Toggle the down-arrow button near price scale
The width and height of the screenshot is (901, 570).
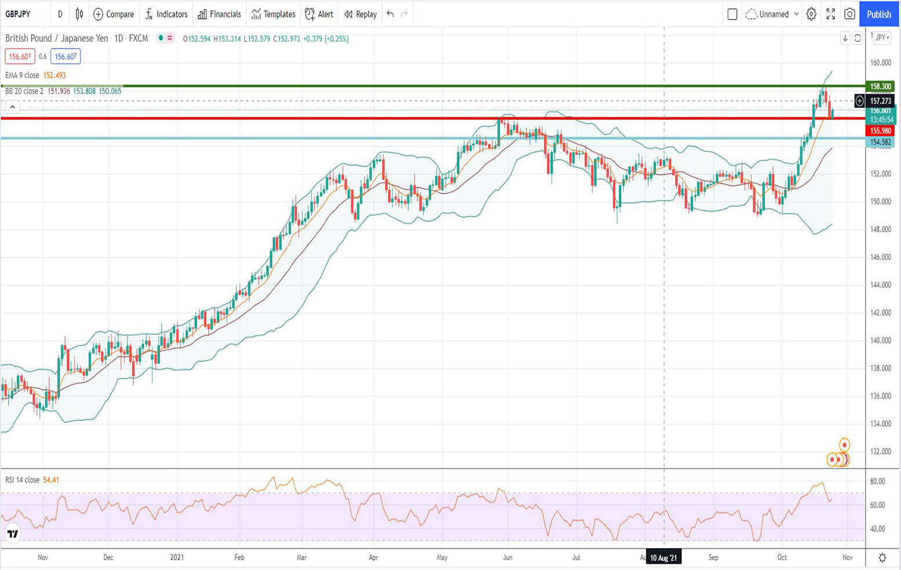pyautogui.click(x=845, y=38)
